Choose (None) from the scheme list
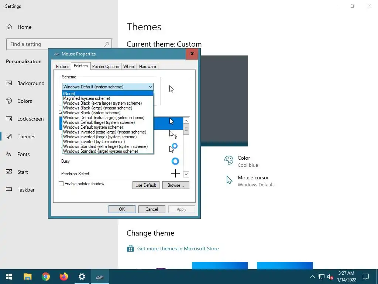 pos(108,94)
